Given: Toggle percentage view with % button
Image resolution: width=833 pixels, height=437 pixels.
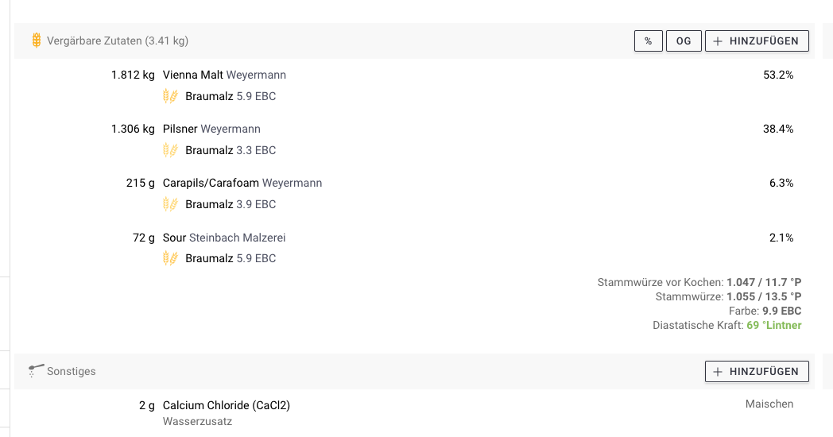Looking at the screenshot, I should point(648,41).
